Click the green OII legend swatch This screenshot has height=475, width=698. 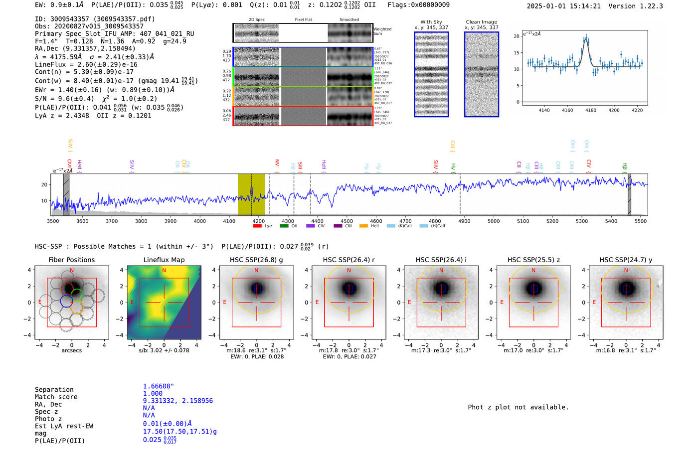284,226
